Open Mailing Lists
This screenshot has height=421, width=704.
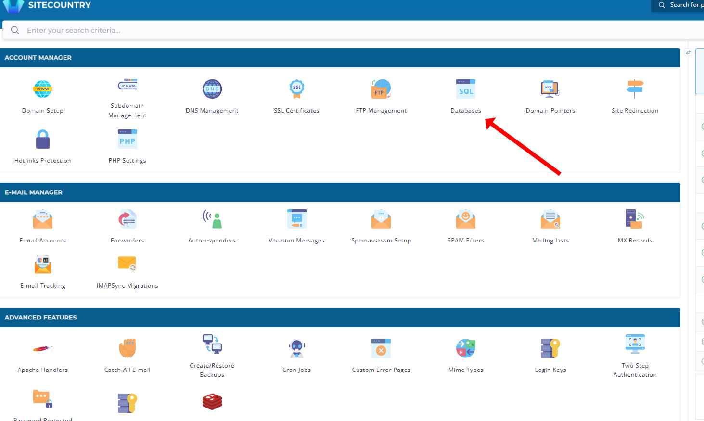click(x=550, y=227)
